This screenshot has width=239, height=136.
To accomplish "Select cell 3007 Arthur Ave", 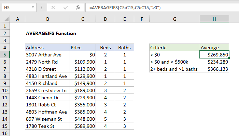I will coord(47,55).
